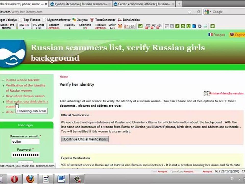Open the Opera browser from the taskbar
Viewport: 245px width, 184px height.
[x=14, y=179]
